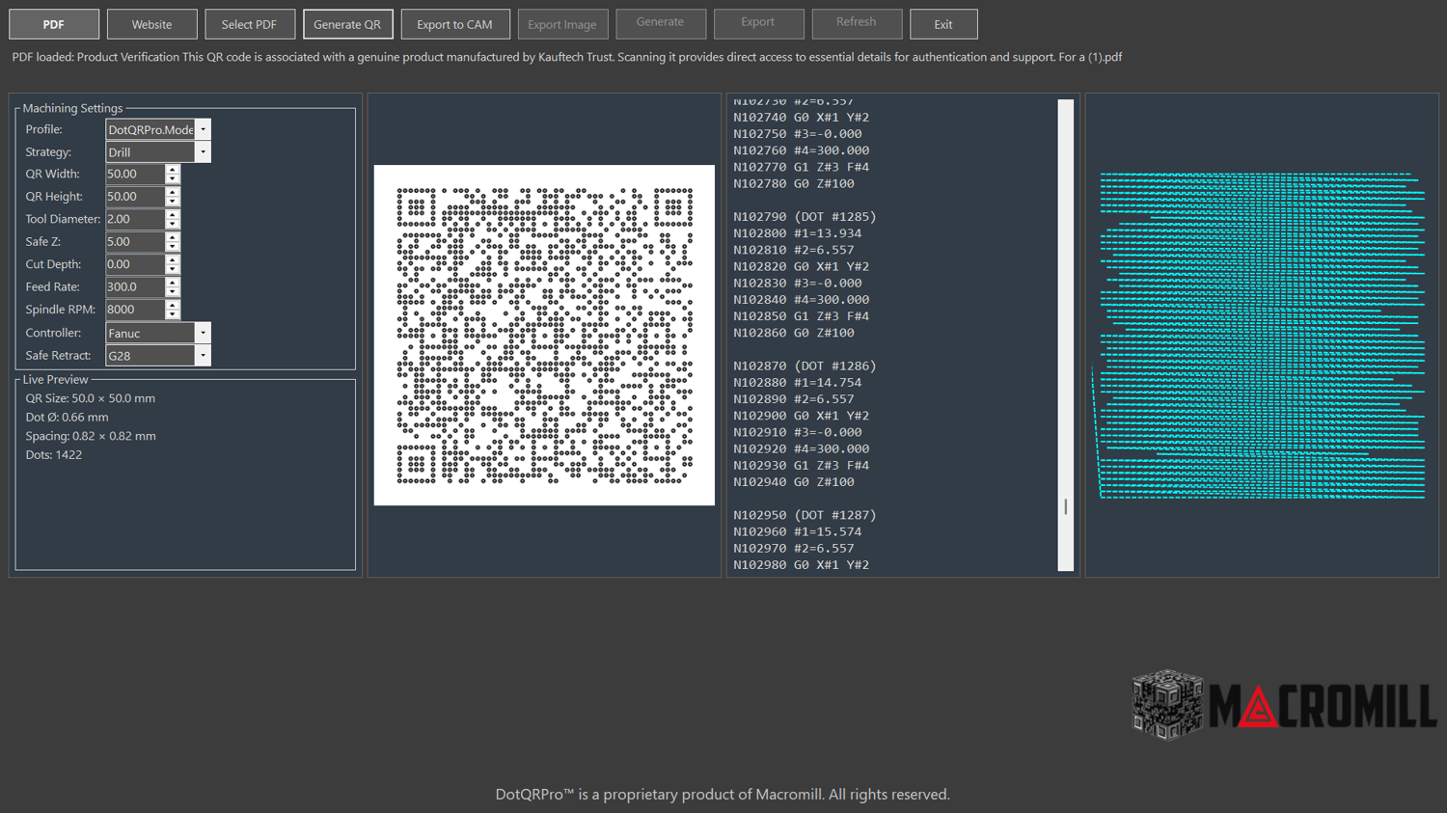Image resolution: width=1447 pixels, height=813 pixels.
Task: Click the Exit button
Action: coord(943,24)
